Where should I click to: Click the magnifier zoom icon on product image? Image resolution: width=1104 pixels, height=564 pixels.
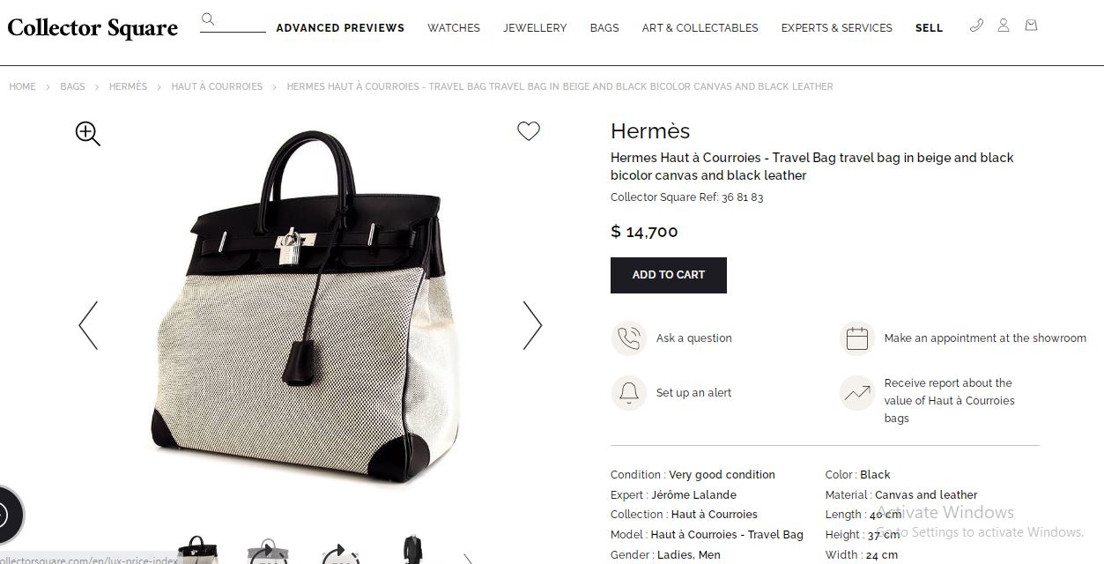point(88,134)
